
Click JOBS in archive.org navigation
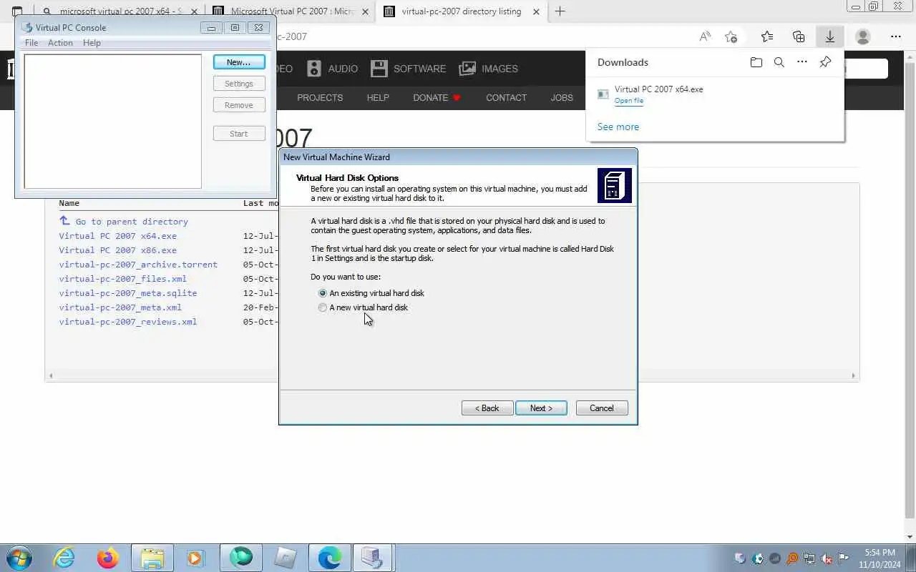(x=562, y=97)
